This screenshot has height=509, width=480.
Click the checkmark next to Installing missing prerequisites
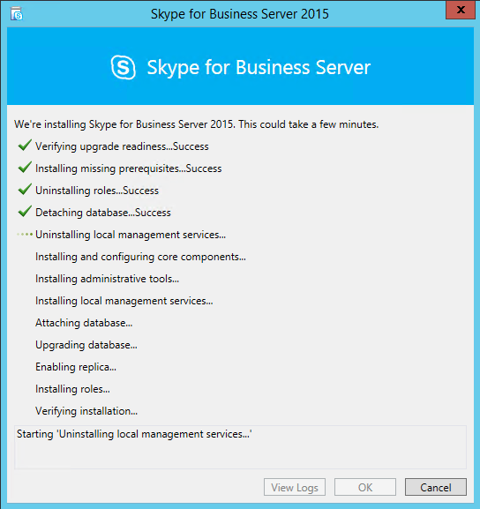click(x=25, y=168)
